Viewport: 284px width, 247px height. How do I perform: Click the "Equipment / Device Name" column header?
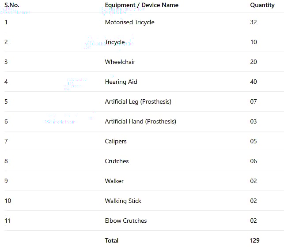click(141, 5)
